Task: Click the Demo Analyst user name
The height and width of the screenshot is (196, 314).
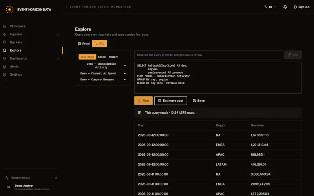Action: 24,185
